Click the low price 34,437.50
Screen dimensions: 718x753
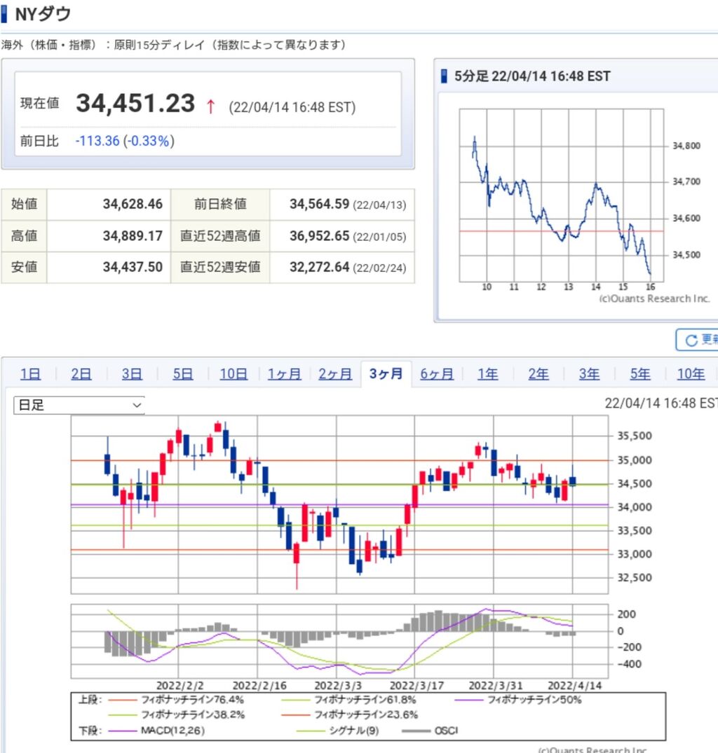[x=133, y=267]
